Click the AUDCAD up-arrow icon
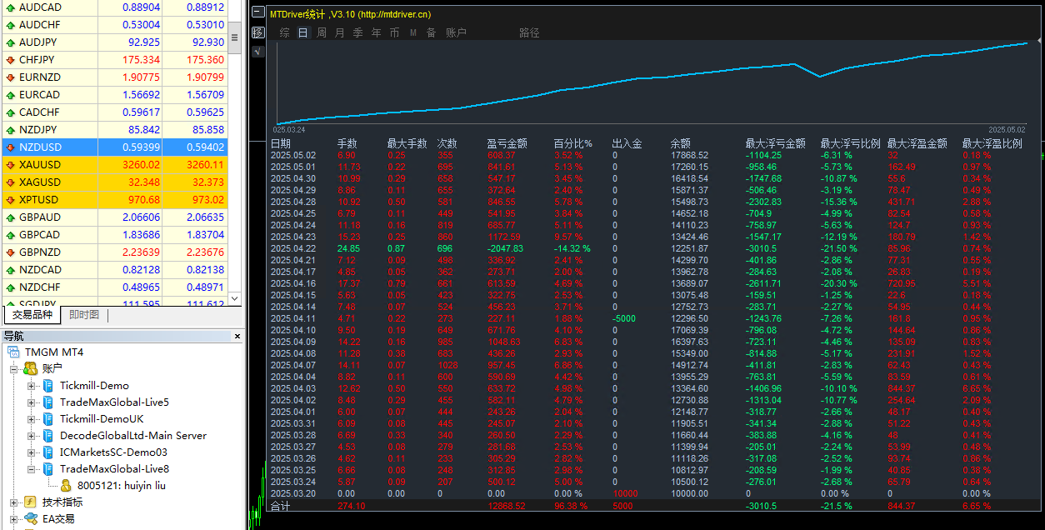The height and width of the screenshot is (530, 1045). tap(10, 7)
